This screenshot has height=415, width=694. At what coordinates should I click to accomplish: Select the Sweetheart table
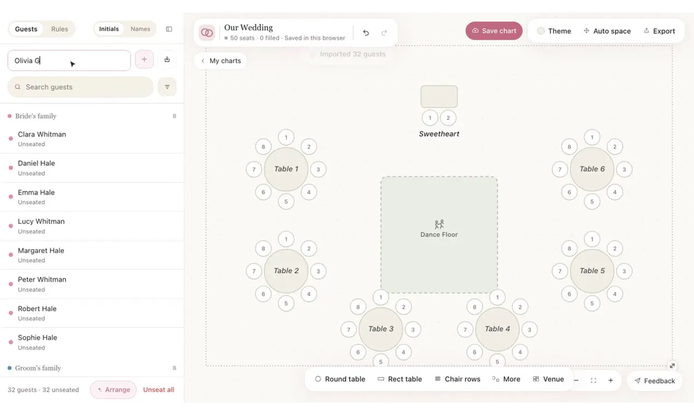click(439, 97)
